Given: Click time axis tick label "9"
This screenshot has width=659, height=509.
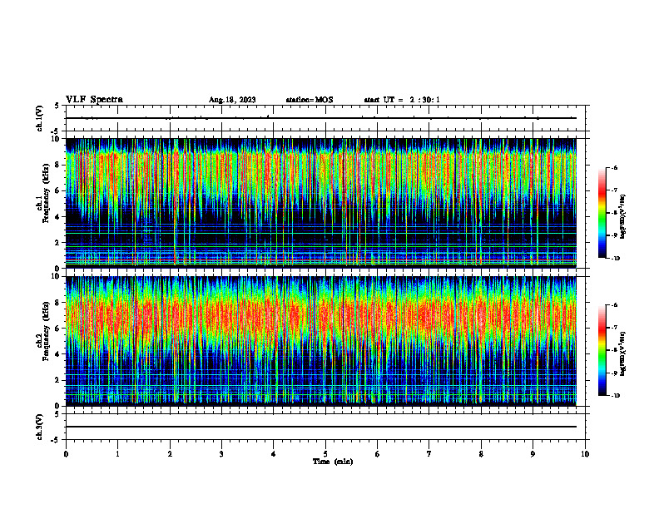Looking at the screenshot, I should 533,454.
